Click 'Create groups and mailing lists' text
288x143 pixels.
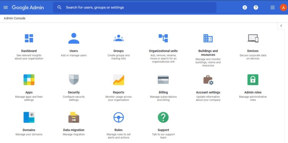click(x=119, y=57)
